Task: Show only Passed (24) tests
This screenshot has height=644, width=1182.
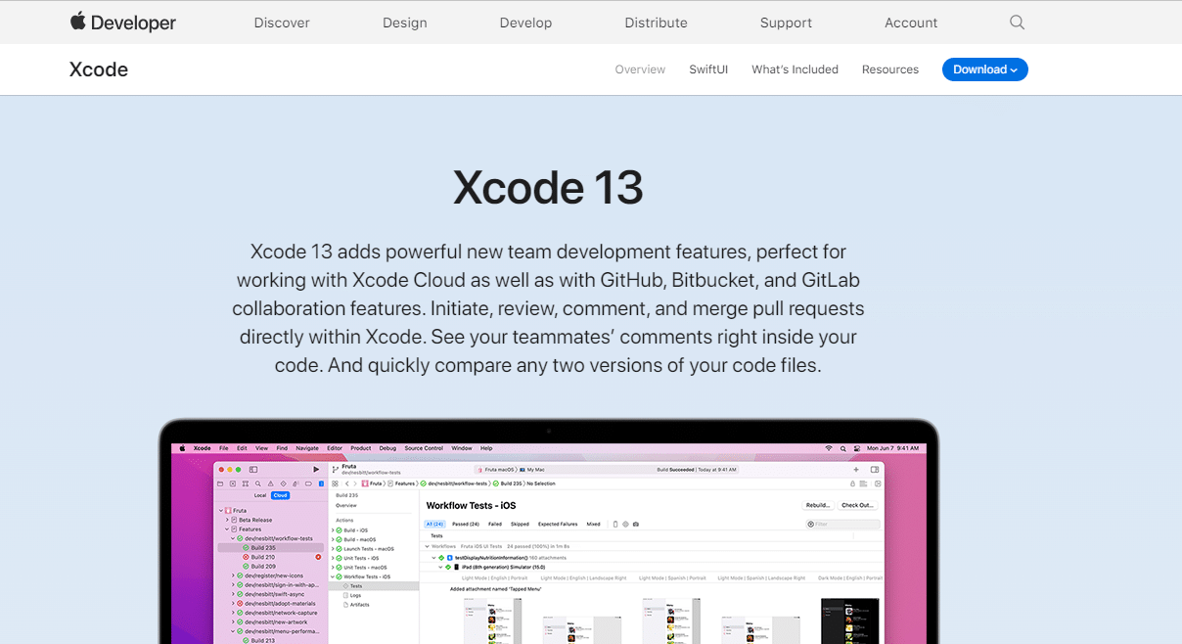Action: pos(466,525)
